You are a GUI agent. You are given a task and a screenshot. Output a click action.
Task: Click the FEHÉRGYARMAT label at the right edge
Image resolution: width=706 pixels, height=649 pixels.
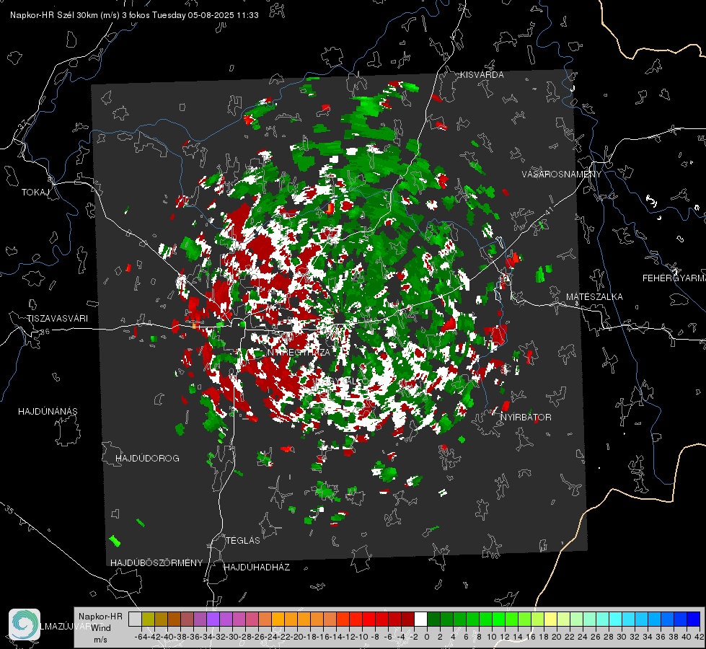tap(674, 278)
